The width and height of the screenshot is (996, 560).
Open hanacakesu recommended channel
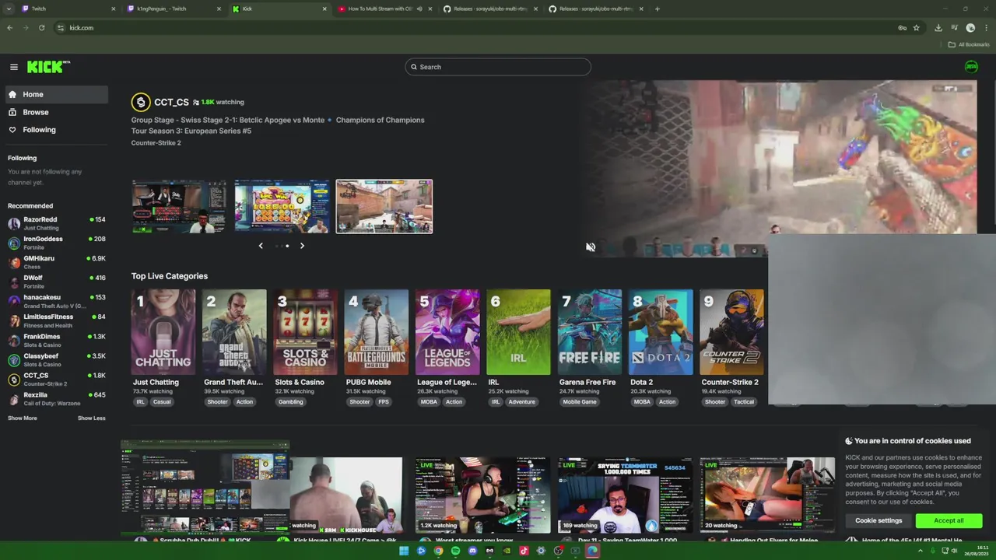point(57,301)
